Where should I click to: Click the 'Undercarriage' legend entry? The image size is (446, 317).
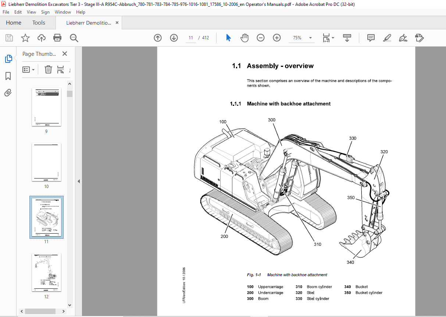[271, 293]
